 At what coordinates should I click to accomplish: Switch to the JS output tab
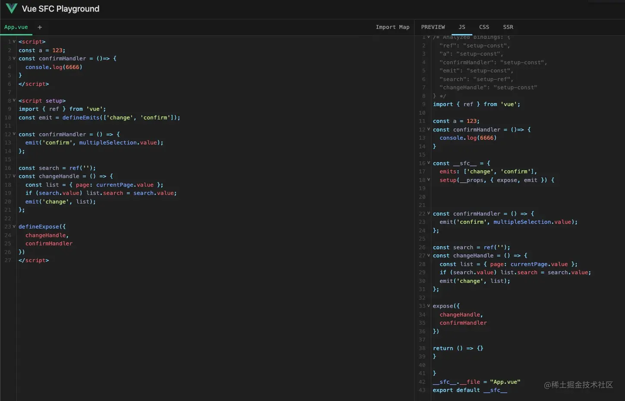(x=462, y=27)
